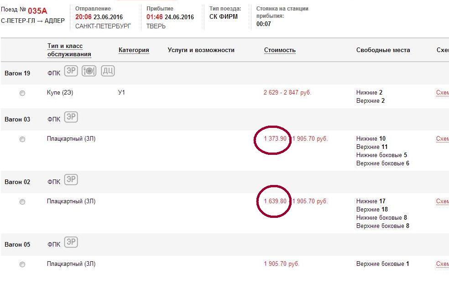Click the dining service icon for Вагон 19
Viewport: 449px width, 285px height.
89,71
